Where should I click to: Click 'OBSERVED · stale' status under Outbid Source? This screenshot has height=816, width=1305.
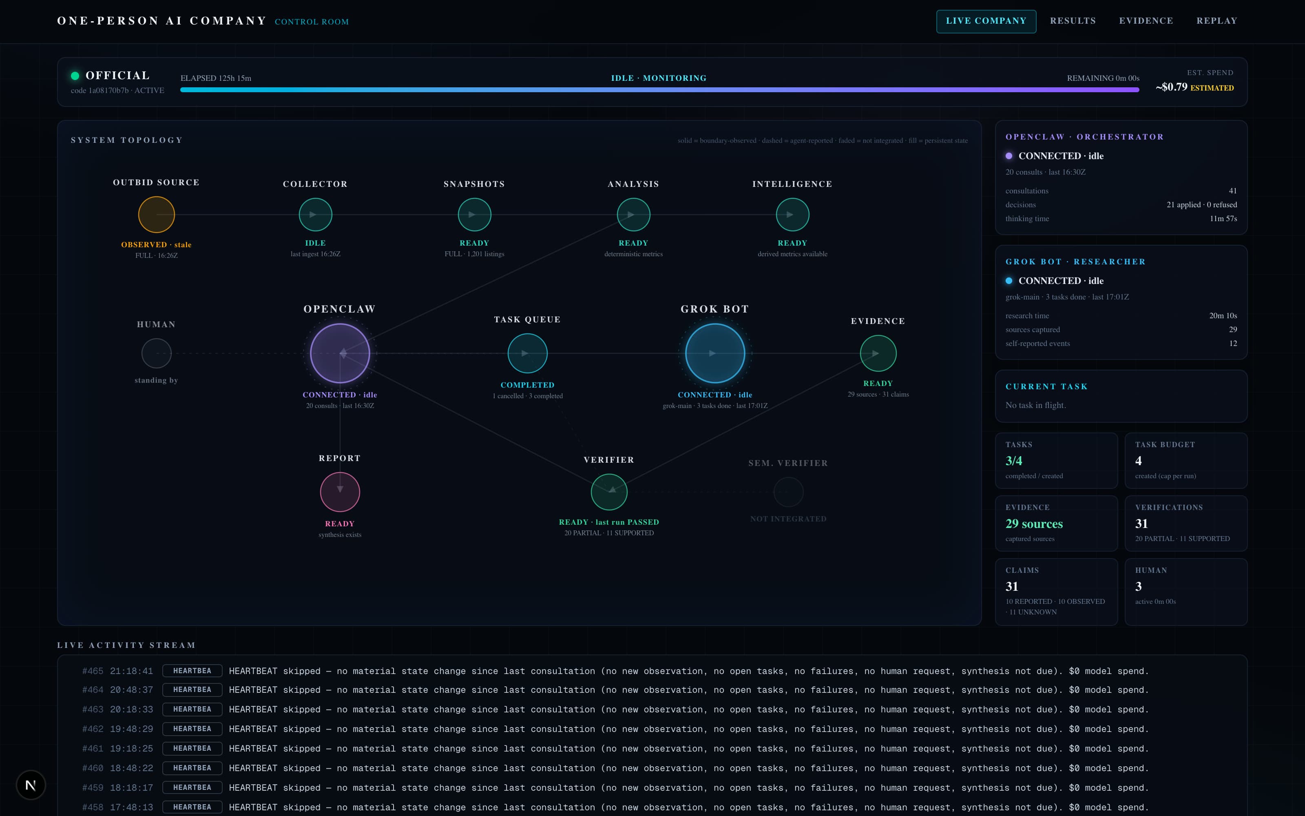pyautogui.click(x=156, y=244)
